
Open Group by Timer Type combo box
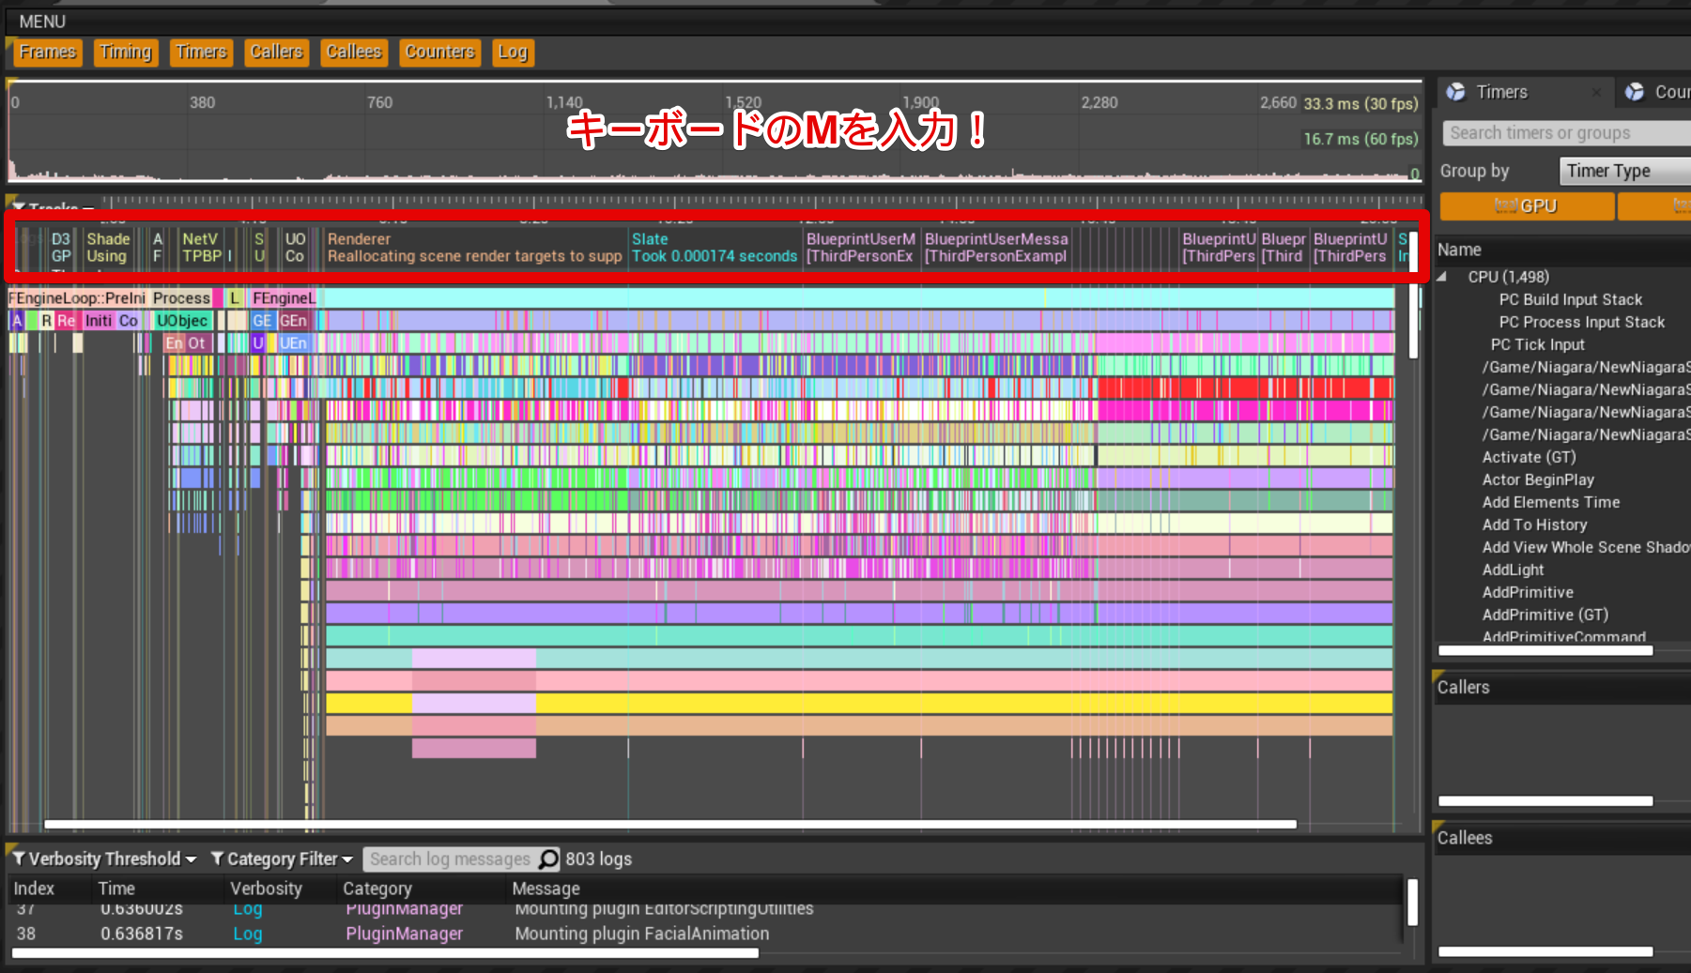point(1622,171)
